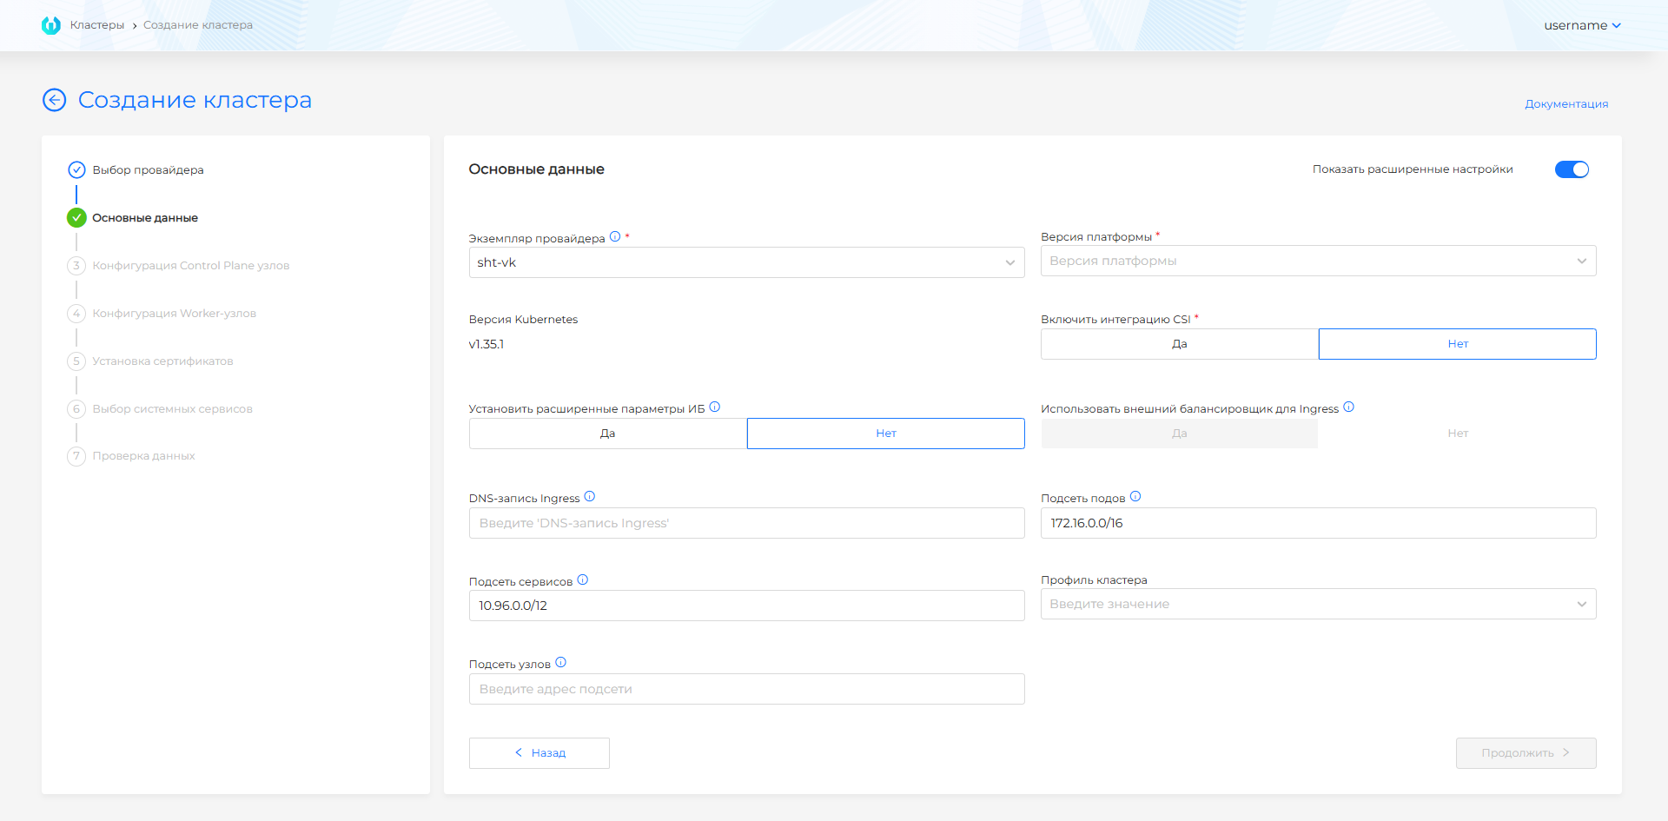Click the checkmark icon for Выбор провайдера step
The height and width of the screenshot is (821, 1668).
[x=76, y=169]
